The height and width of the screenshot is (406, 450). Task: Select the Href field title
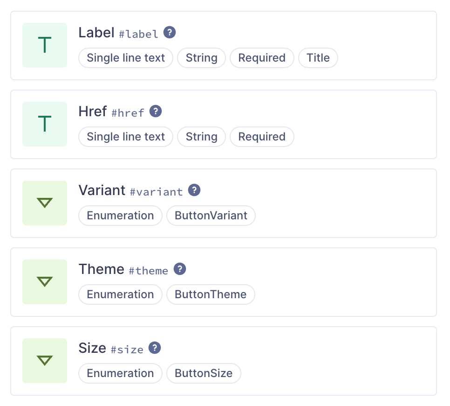coord(93,112)
